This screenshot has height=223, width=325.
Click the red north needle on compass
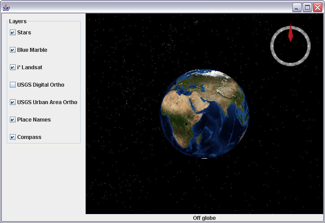(x=290, y=34)
